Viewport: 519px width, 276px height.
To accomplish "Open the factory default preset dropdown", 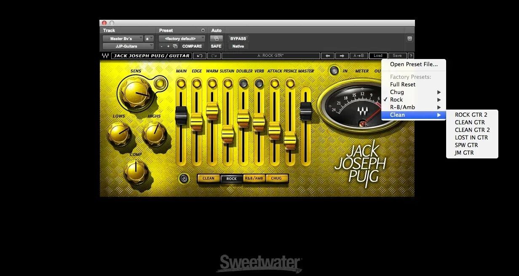I will pos(182,38).
